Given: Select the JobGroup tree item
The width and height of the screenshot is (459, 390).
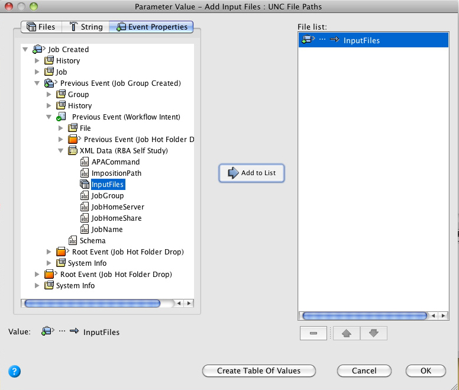Looking at the screenshot, I should click(x=108, y=195).
